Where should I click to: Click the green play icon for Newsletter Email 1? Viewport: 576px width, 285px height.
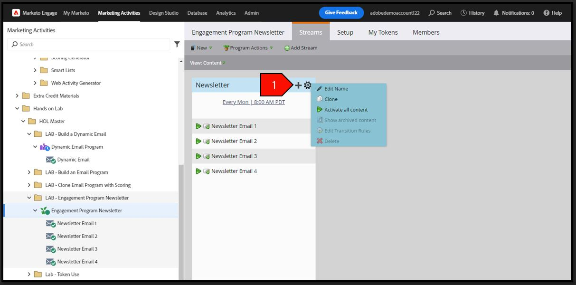pos(198,126)
